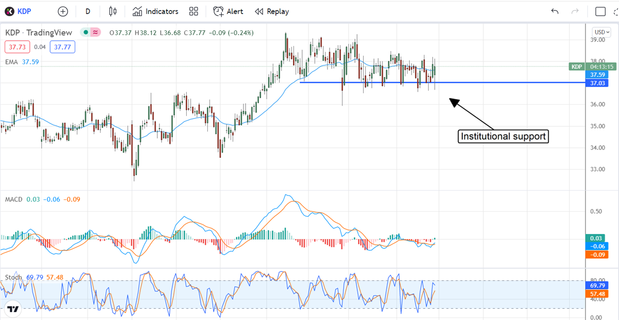Image resolution: width=619 pixels, height=320 pixels.
Task: Open the candlestick chart style picker
Action: tap(113, 11)
